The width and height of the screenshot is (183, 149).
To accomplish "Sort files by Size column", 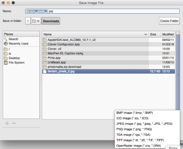I will coord(155,34).
